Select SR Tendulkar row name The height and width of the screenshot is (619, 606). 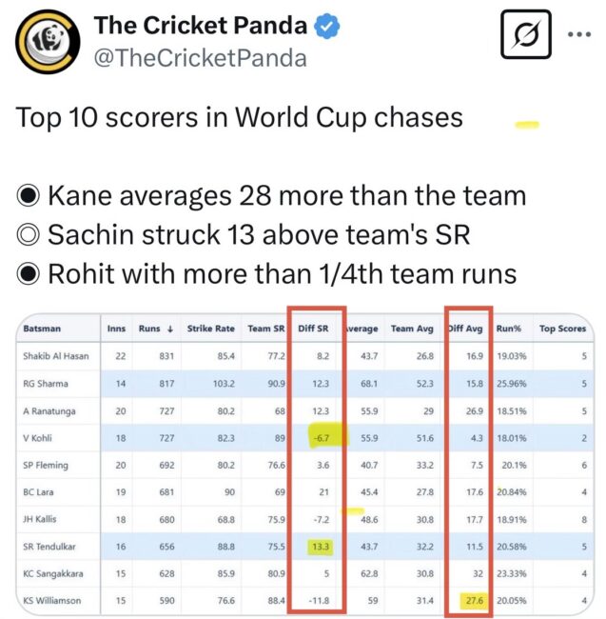click(49, 547)
